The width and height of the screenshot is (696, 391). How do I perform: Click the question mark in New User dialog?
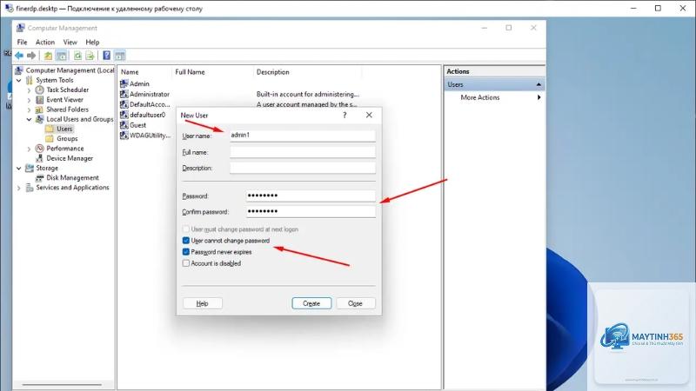(345, 115)
